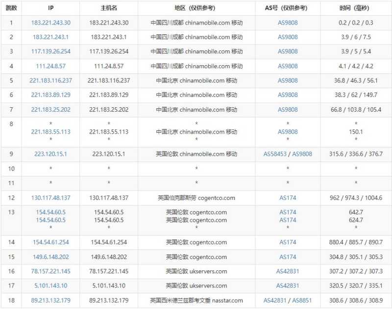Click the 117.139.26.254 IP link
392x309 pixels.
click(x=51, y=51)
